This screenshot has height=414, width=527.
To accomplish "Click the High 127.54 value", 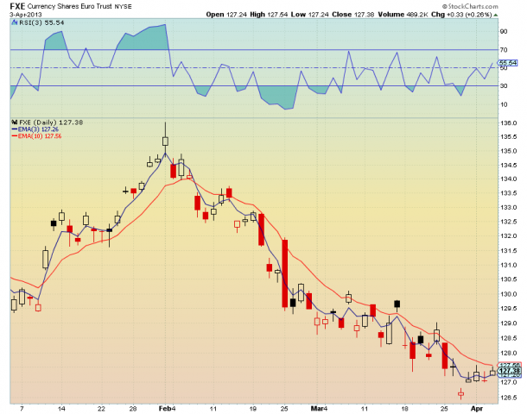I will pyautogui.click(x=269, y=15).
